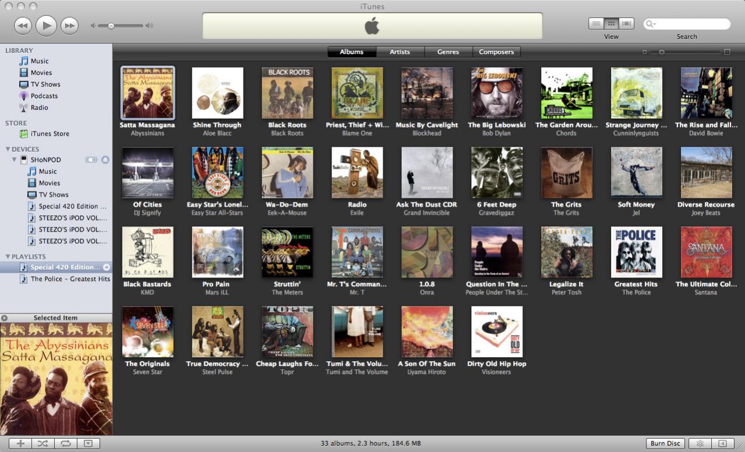Open Podcasts in the sidebar
Viewport: 745px width, 452px height.
pos(44,96)
